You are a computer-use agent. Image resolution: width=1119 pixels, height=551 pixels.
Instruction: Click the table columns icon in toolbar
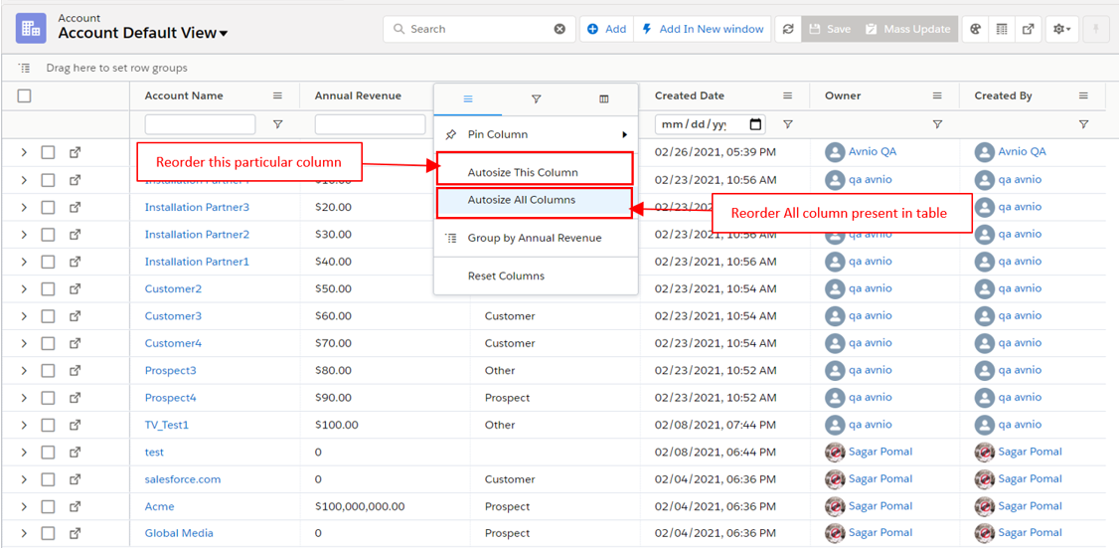point(1002,30)
